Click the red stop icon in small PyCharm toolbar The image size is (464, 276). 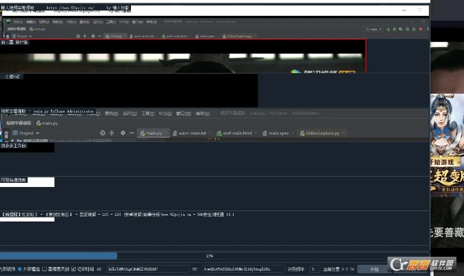(421, 29)
